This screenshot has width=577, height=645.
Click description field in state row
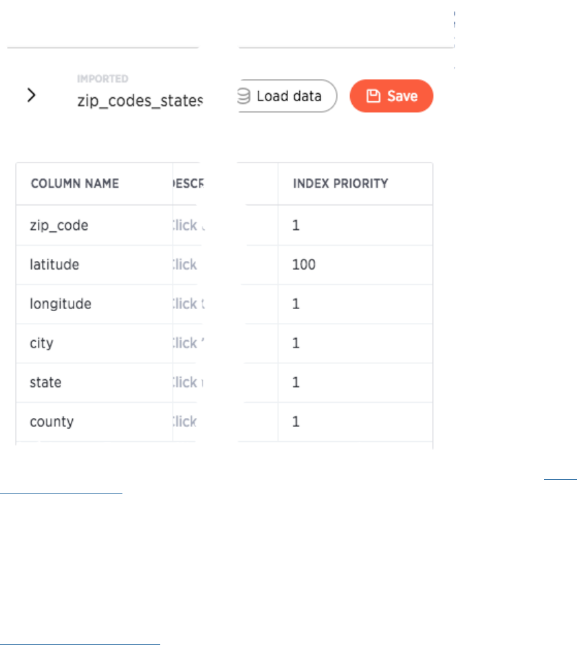186,382
